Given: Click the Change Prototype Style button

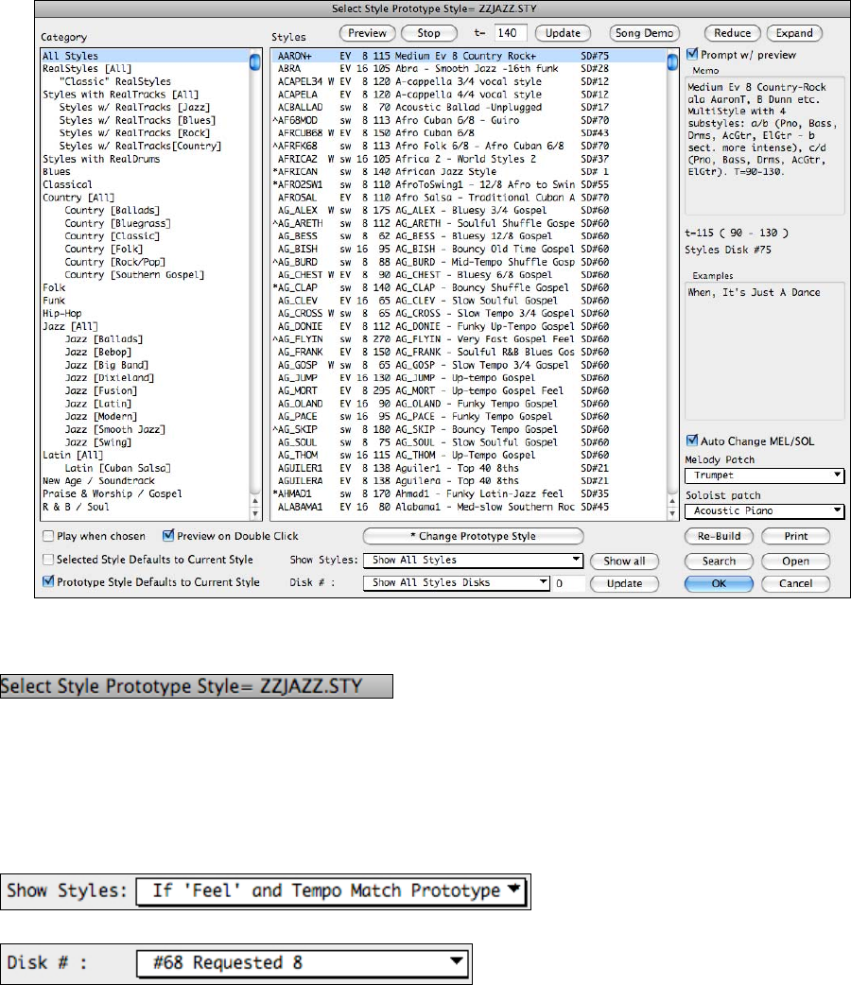Looking at the screenshot, I should (x=473, y=536).
